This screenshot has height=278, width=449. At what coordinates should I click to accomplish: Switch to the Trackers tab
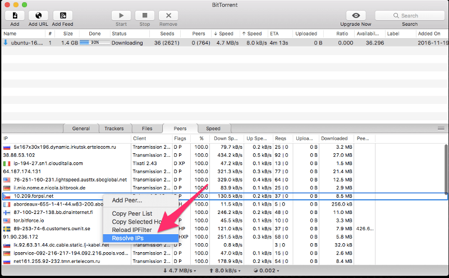coord(114,129)
